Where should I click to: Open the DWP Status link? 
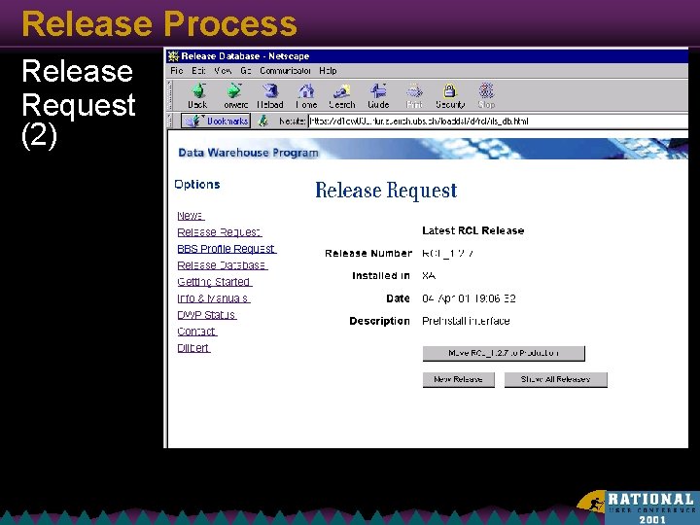[207, 315]
